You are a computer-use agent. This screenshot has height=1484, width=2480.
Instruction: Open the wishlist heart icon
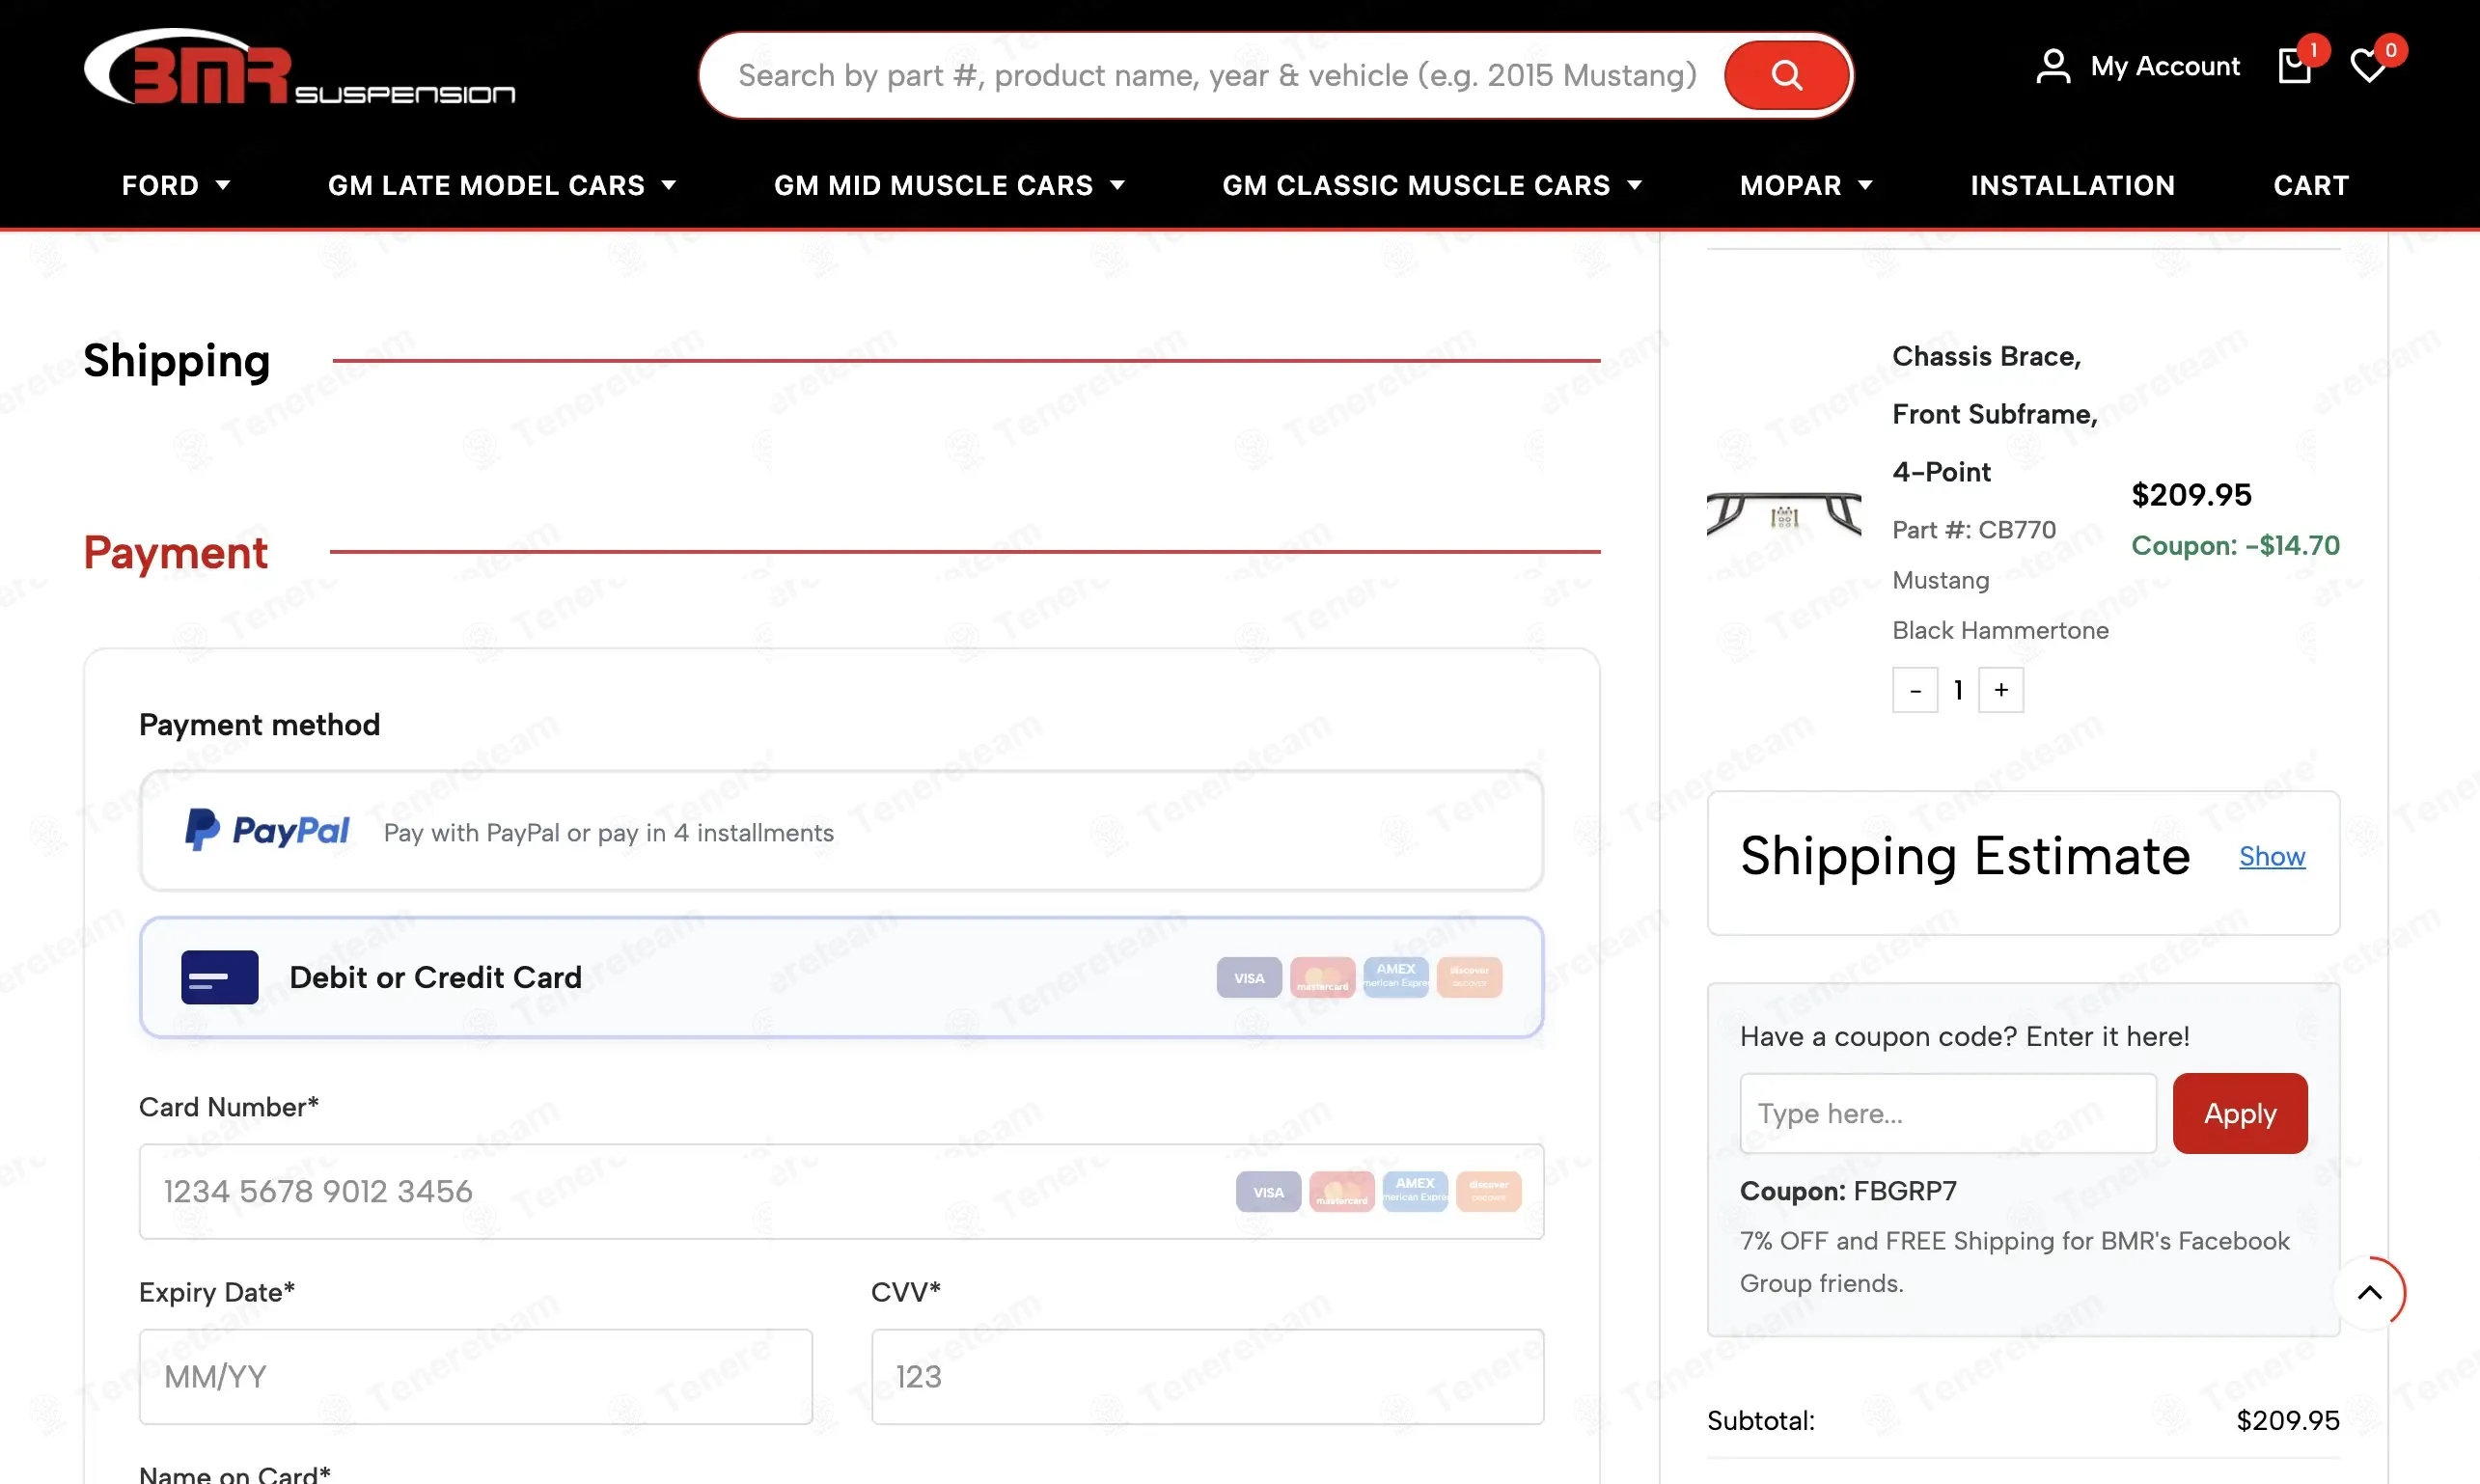coord(2368,67)
